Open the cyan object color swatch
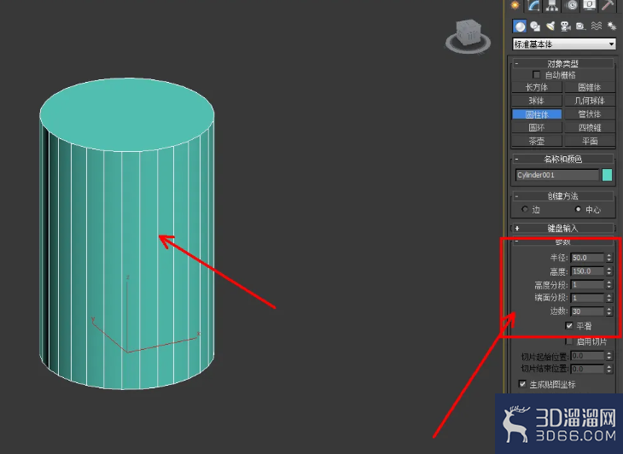This screenshot has width=623, height=454. tap(607, 175)
